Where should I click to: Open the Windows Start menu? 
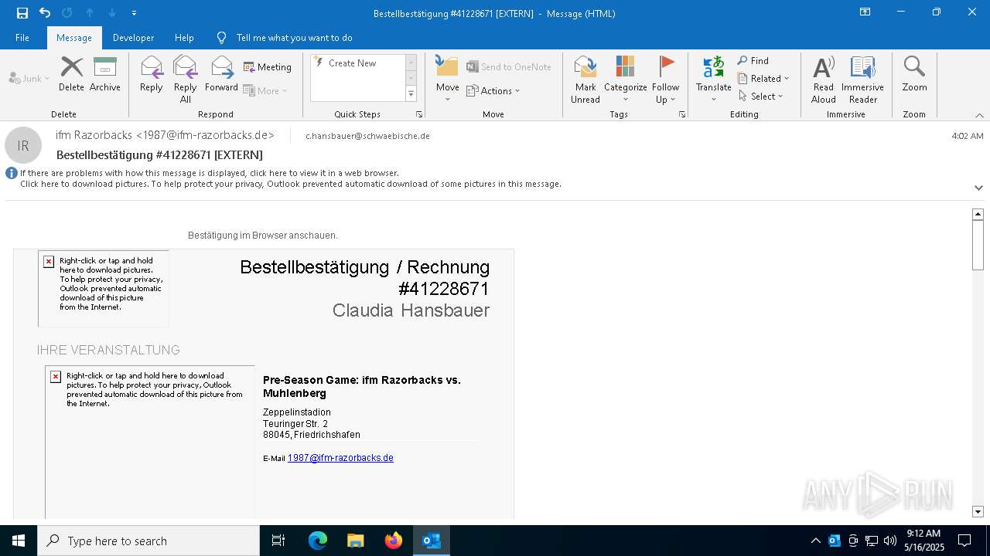pos(19,541)
